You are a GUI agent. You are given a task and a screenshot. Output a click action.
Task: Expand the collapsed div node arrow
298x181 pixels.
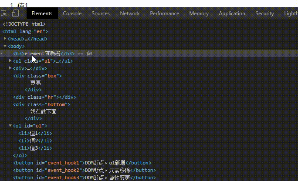[10, 68]
